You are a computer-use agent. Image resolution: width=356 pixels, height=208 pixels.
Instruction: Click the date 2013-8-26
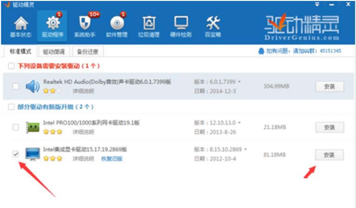[223, 132]
